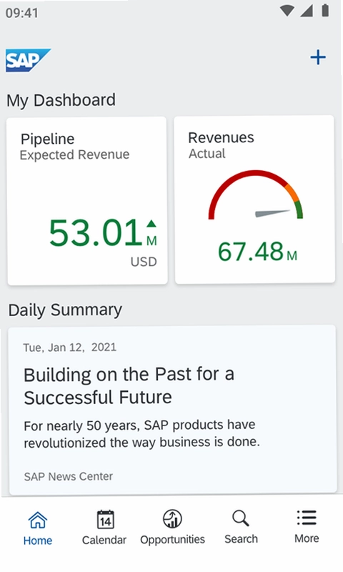Tap the revenue gauge chart

(256, 194)
